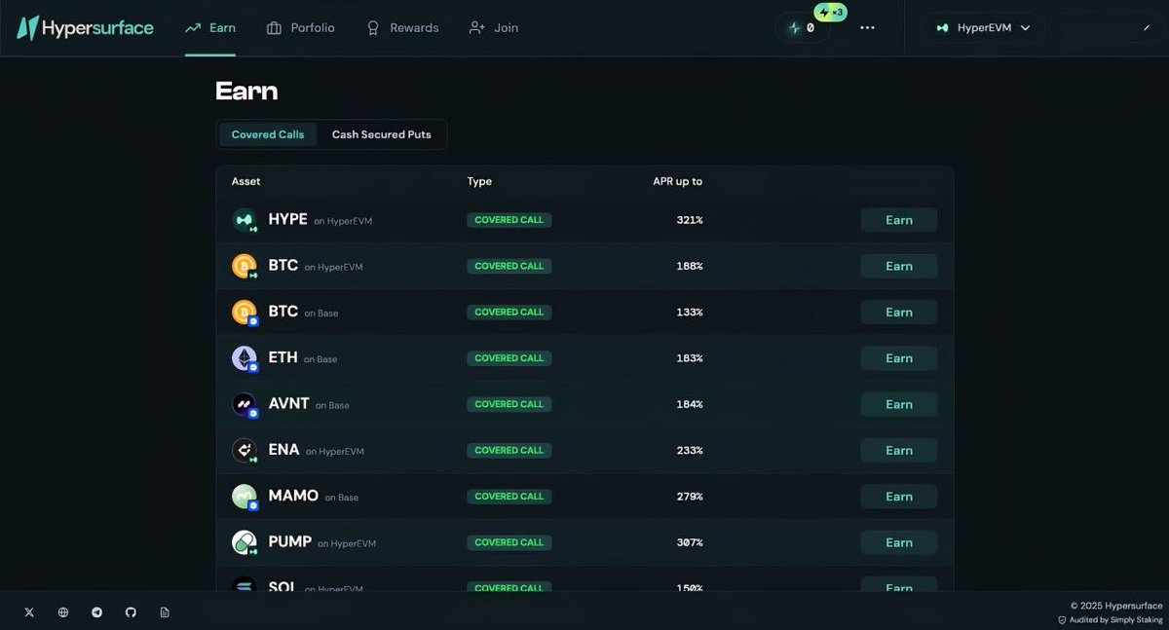Click the MAMO asset name

click(293, 496)
